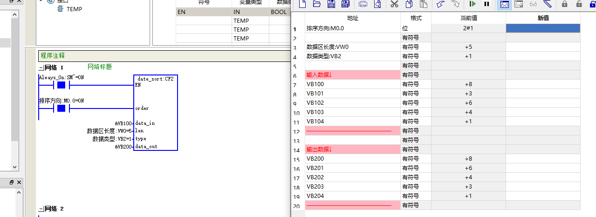Select the 输出数据 pink header cell

pyautogui.click(x=353, y=149)
